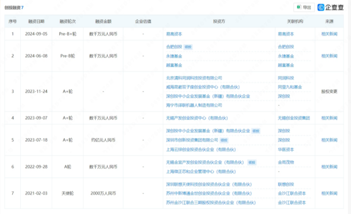Click the 导出 export button
This screenshot has height=214, width=351.
pos(304,7)
